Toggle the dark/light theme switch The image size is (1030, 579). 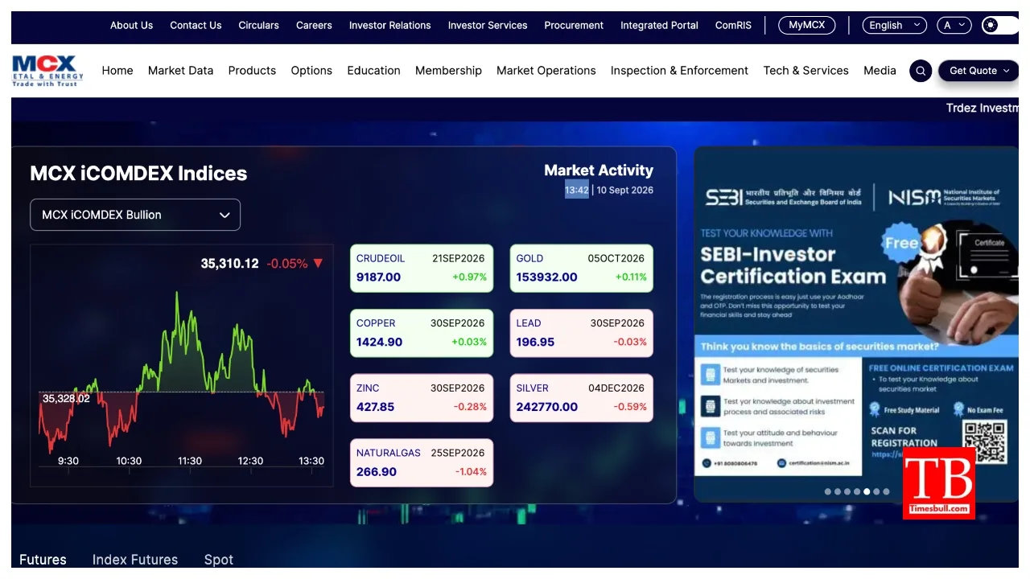click(x=1000, y=25)
